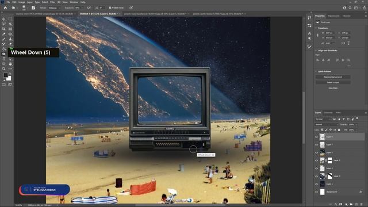Hide the selected top layer's eye icon
Viewport: 368px width, 207px height.
click(x=316, y=137)
